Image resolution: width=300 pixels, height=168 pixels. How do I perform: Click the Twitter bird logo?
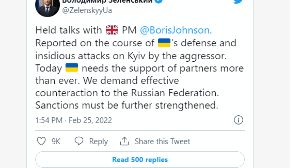click(238, 1)
